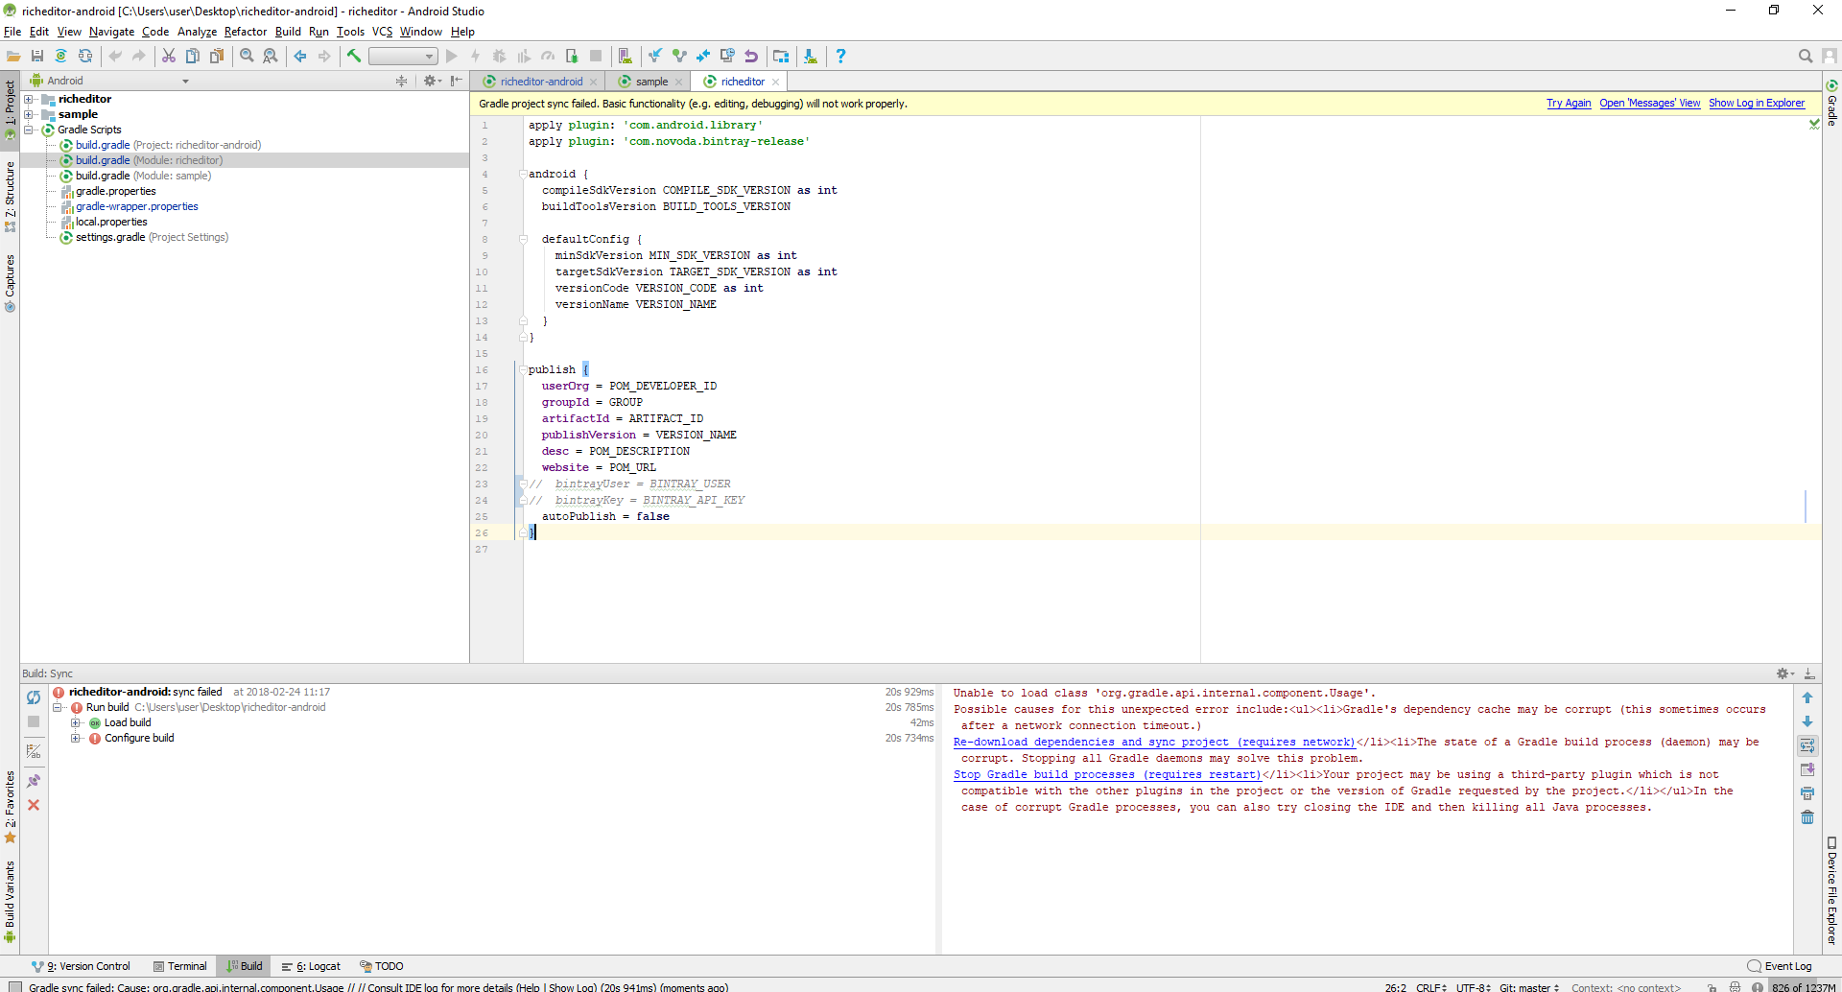
Task: Restart Gradle sync in Build panel
Action: (34, 697)
